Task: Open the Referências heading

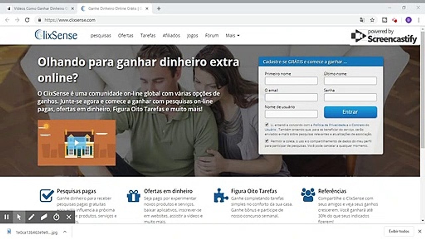Action: (x=332, y=191)
